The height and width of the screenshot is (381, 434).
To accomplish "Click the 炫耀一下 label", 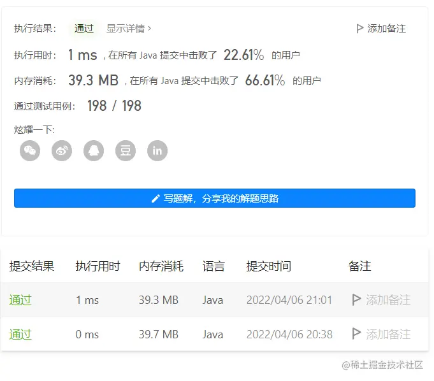I will coord(34,129).
